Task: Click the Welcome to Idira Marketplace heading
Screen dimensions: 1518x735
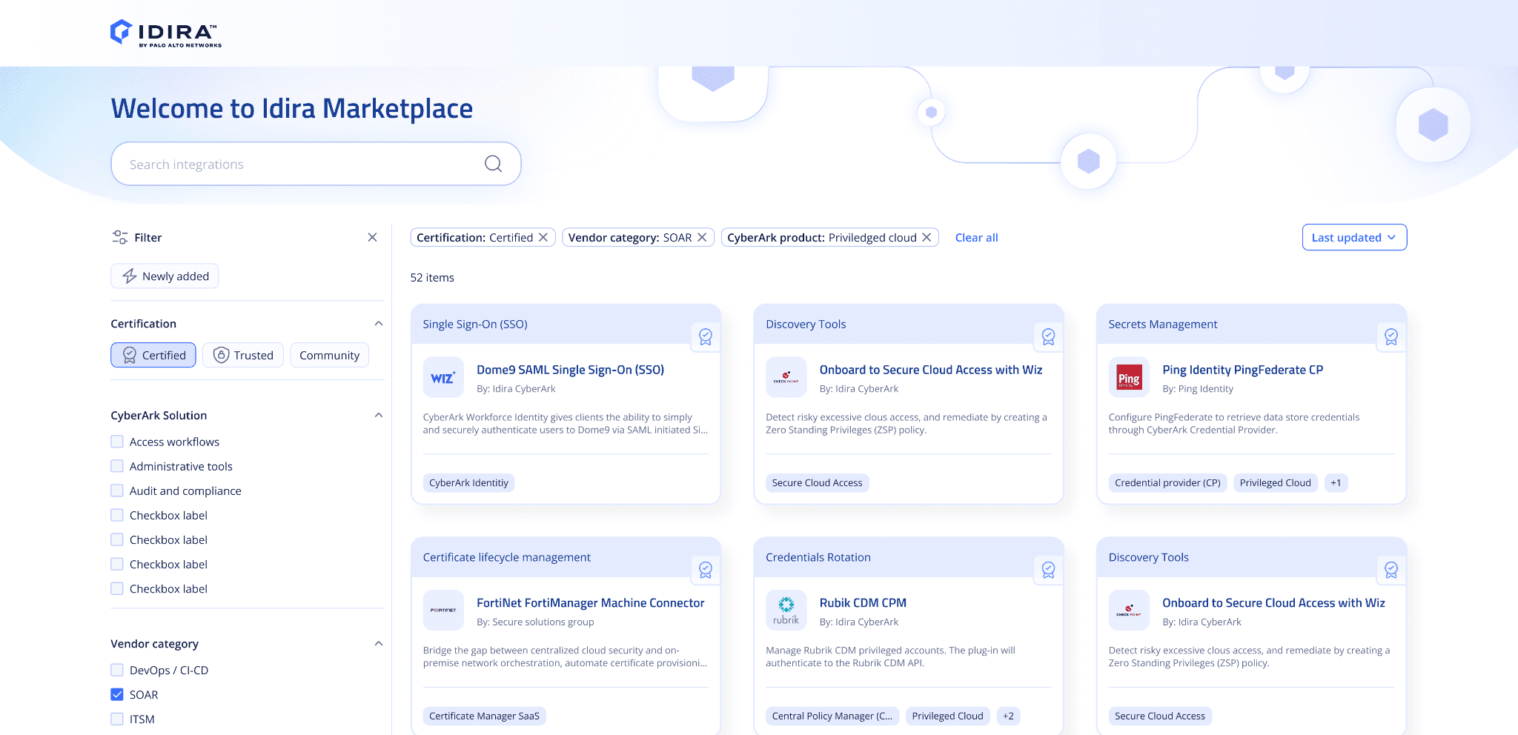Action: coord(292,108)
